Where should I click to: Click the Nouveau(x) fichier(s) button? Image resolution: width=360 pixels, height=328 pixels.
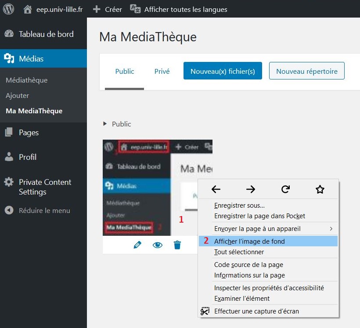(223, 71)
